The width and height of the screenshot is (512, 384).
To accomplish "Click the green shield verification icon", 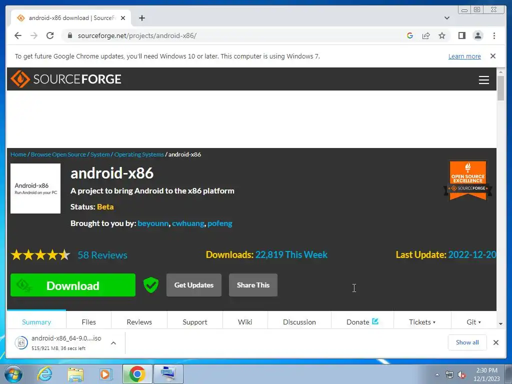I will pyautogui.click(x=151, y=285).
